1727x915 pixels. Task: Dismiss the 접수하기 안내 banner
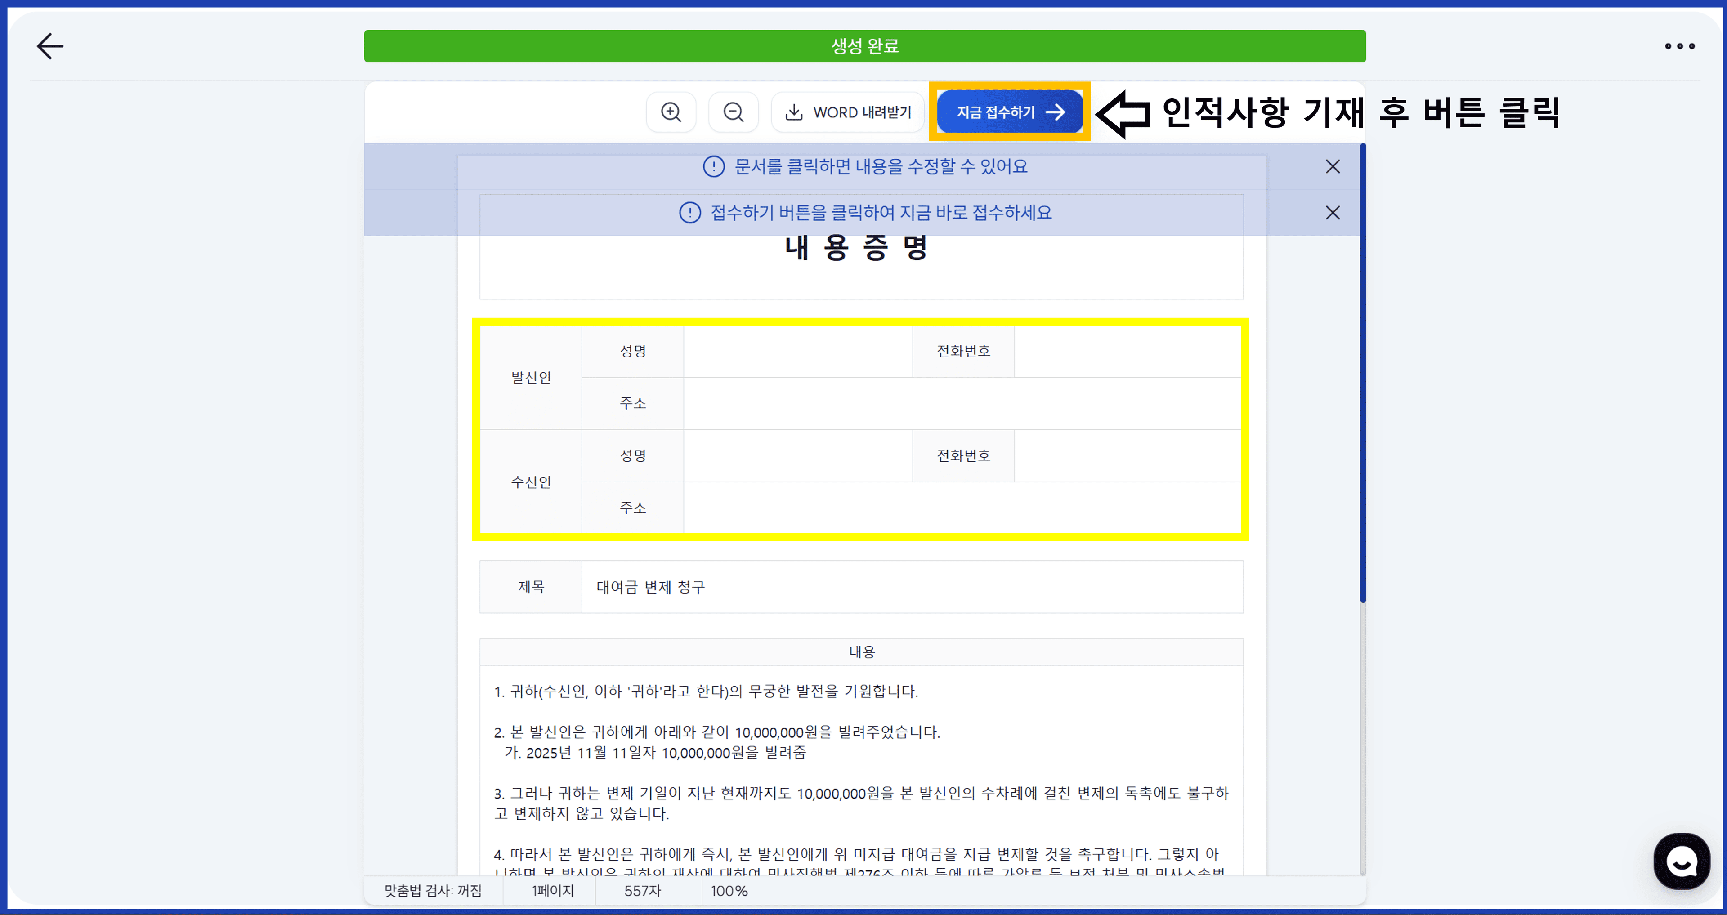point(1332,213)
